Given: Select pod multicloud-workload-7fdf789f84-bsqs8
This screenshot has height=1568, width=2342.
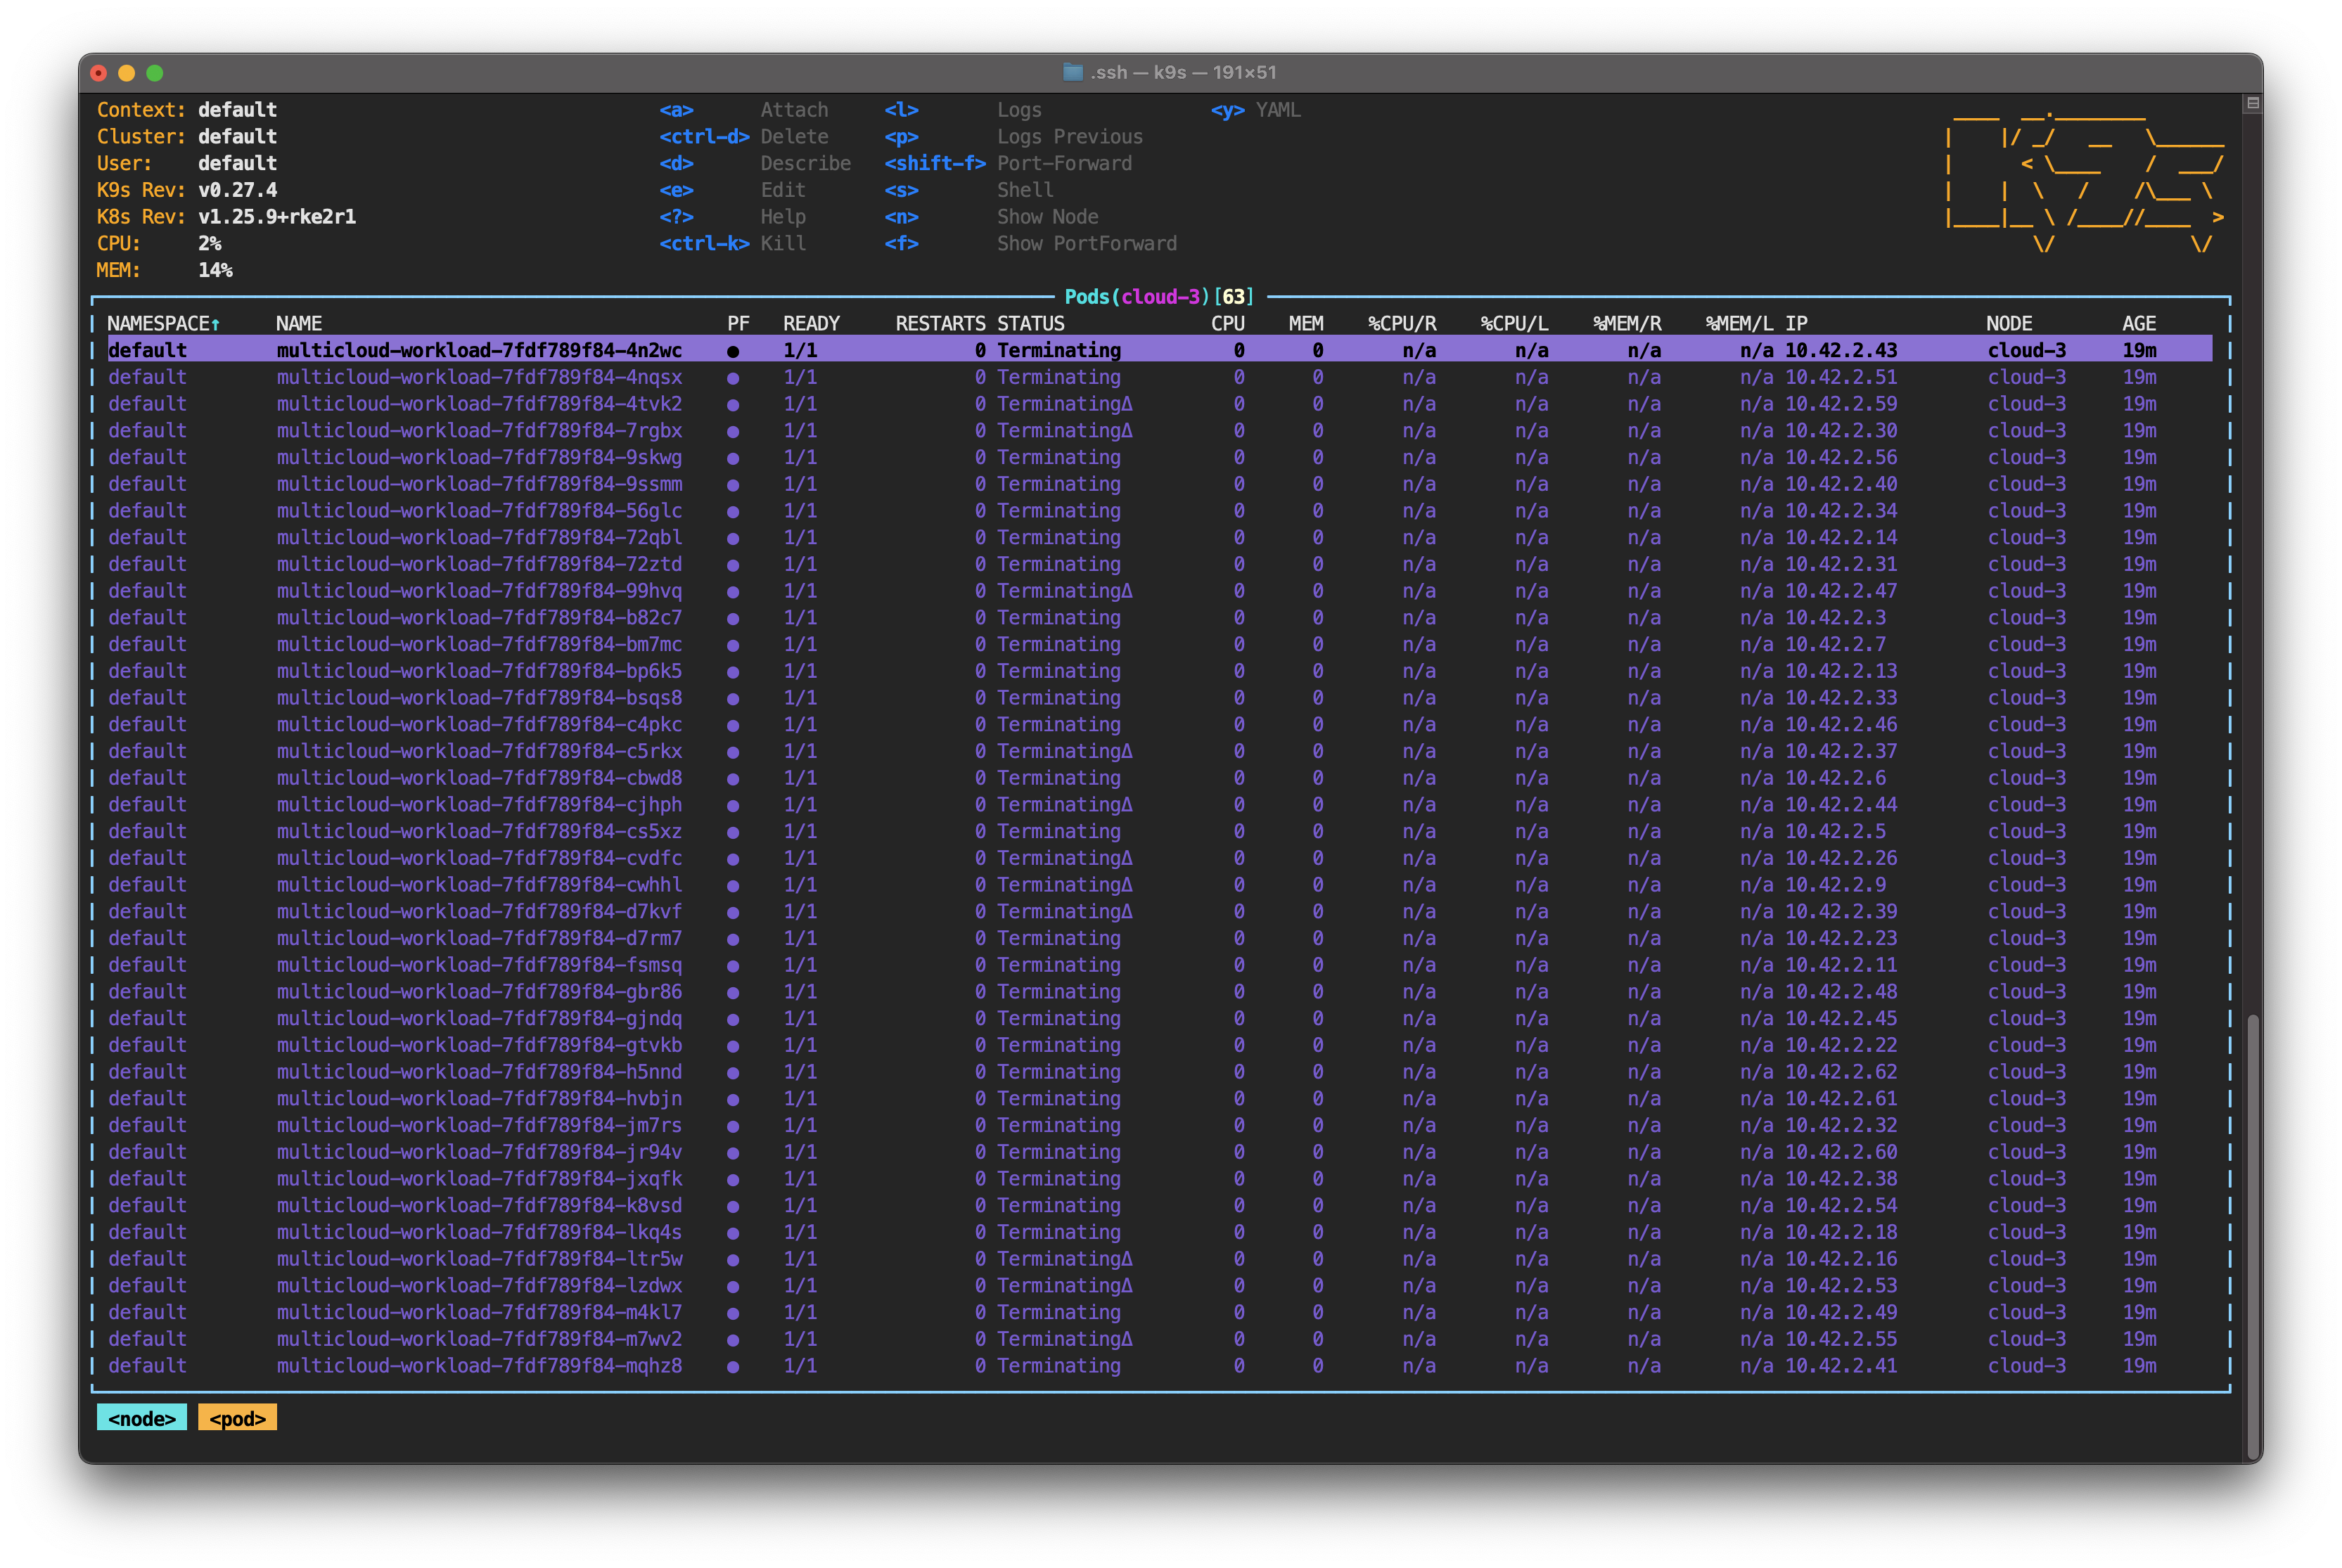Looking at the screenshot, I should click(x=1160, y=698).
